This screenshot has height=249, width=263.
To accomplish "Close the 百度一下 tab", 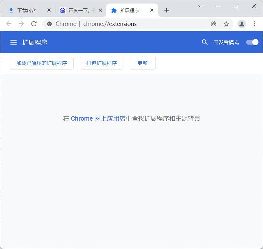I will point(100,10).
